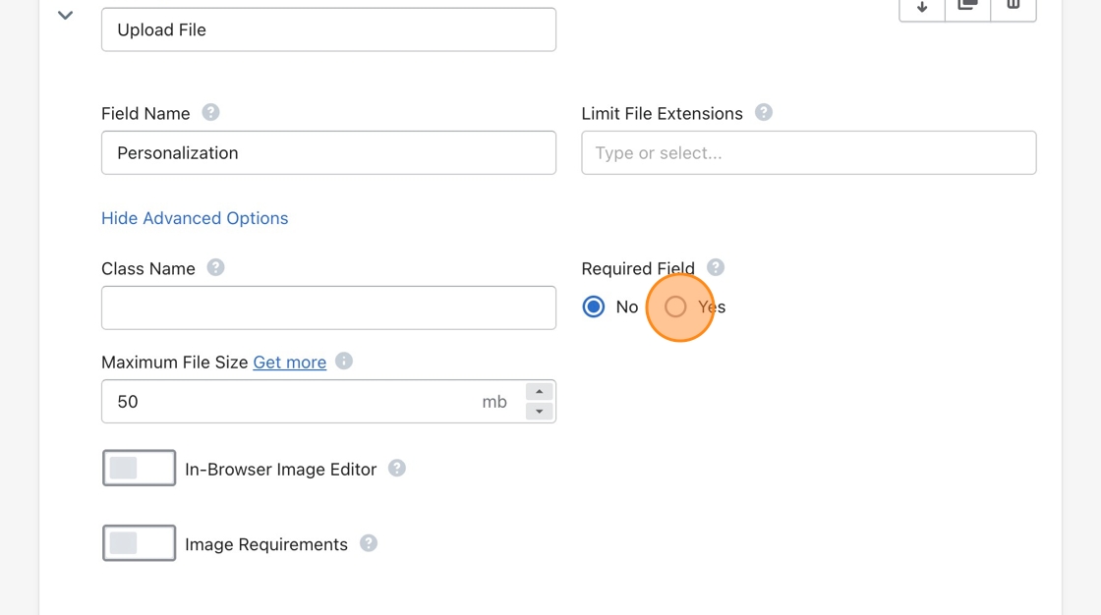Screen dimensions: 1101x615
Task: Click the move field down arrow icon
Action: click(922, 7)
